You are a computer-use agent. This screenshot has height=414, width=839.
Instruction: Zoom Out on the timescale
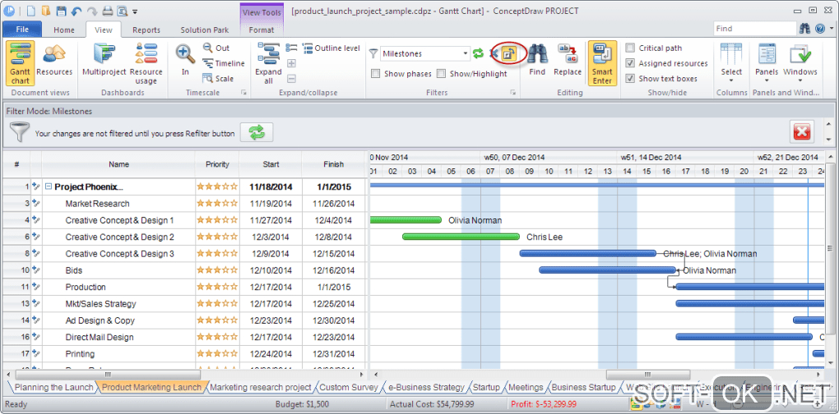216,48
